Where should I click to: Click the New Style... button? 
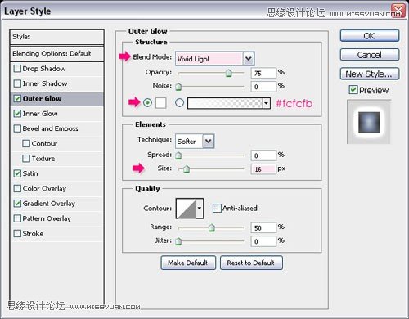[x=370, y=74]
